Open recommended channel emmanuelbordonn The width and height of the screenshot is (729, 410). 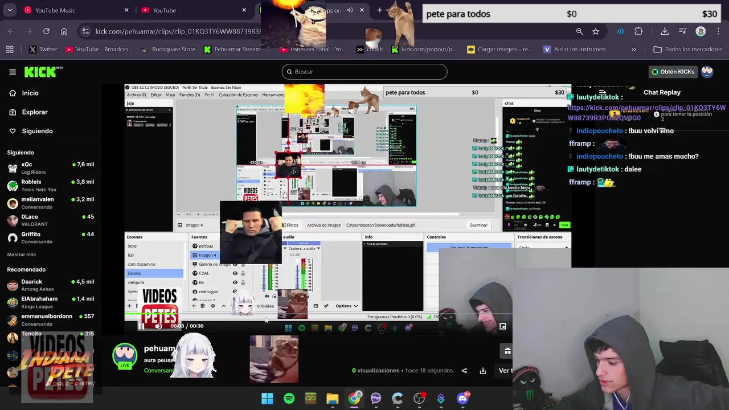click(50, 320)
